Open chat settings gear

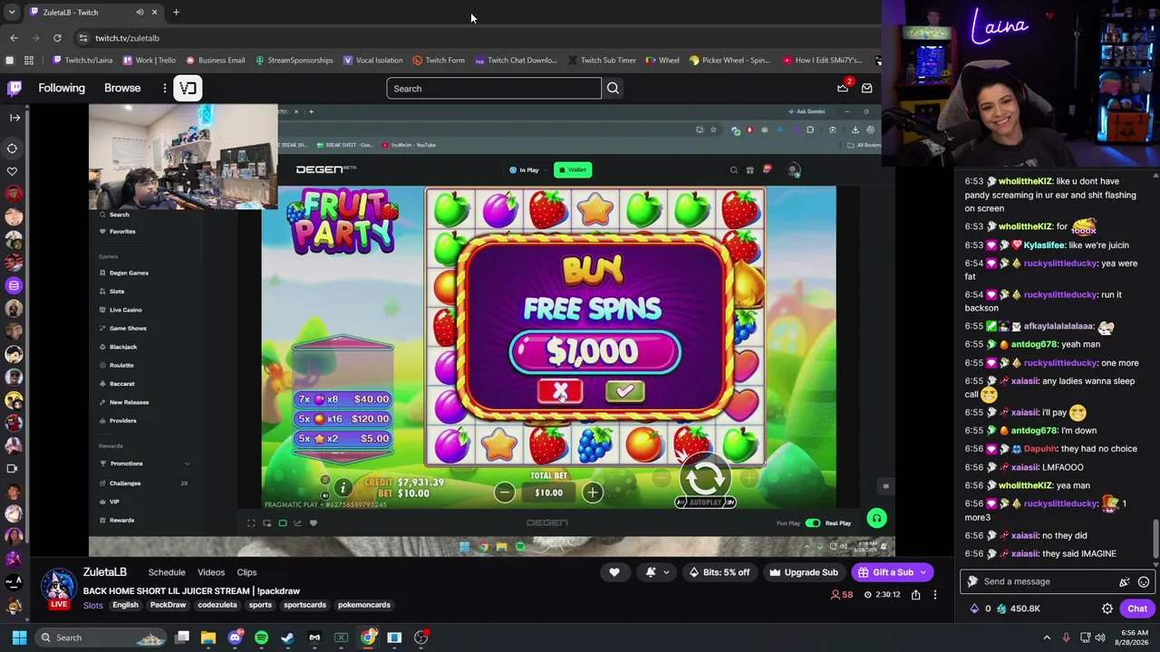coord(1107,609)
